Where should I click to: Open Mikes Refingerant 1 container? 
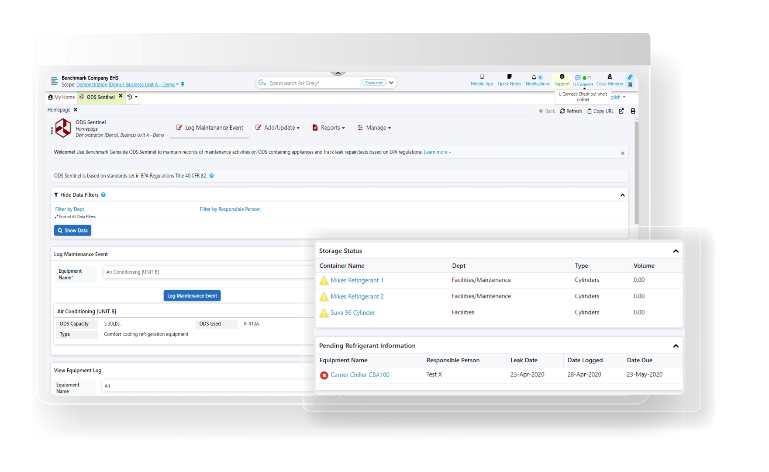[x=357, y=281]
